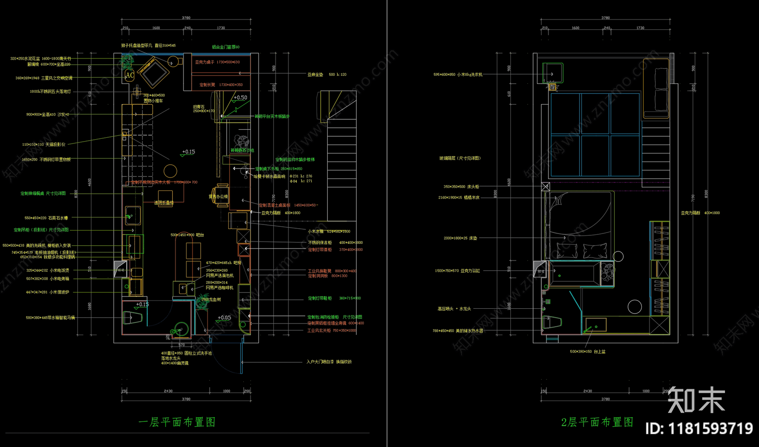Click the countertop basin on second floor
This screenshot has width=759, height=447.
point(596,325)
